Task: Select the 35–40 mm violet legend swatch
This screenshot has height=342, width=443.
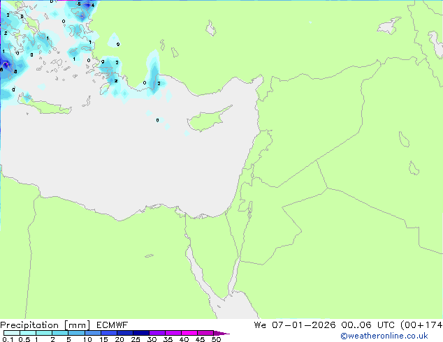Action: [173, 333]
